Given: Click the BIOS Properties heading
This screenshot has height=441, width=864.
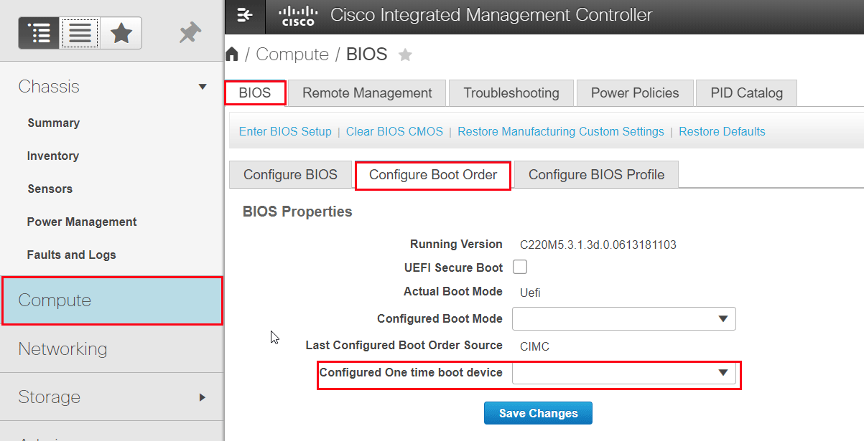Looking at the screenshot, I should [298, 212].
